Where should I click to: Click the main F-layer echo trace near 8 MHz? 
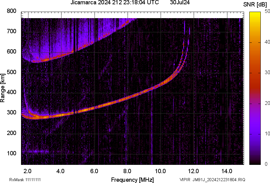click(128, 98)
